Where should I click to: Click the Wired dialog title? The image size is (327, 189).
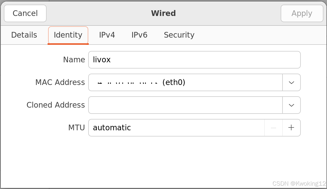[163, 13]
